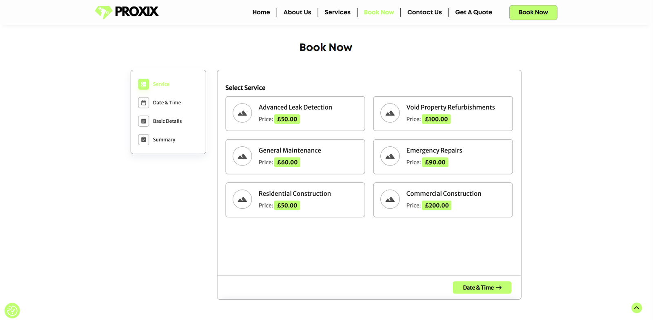Image resolution: width=653 pixels, height=320 pixels.
Task: Open the Contact Us page
Action: pos(424,12)
